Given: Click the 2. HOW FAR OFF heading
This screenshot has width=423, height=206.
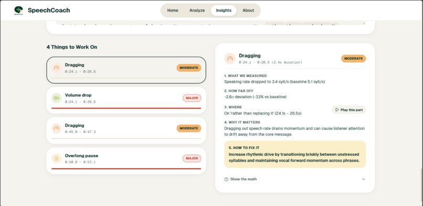Looking at the screenshot, I should pos(239,91).
